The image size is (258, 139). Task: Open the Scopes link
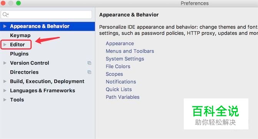(x=114, y=74)
